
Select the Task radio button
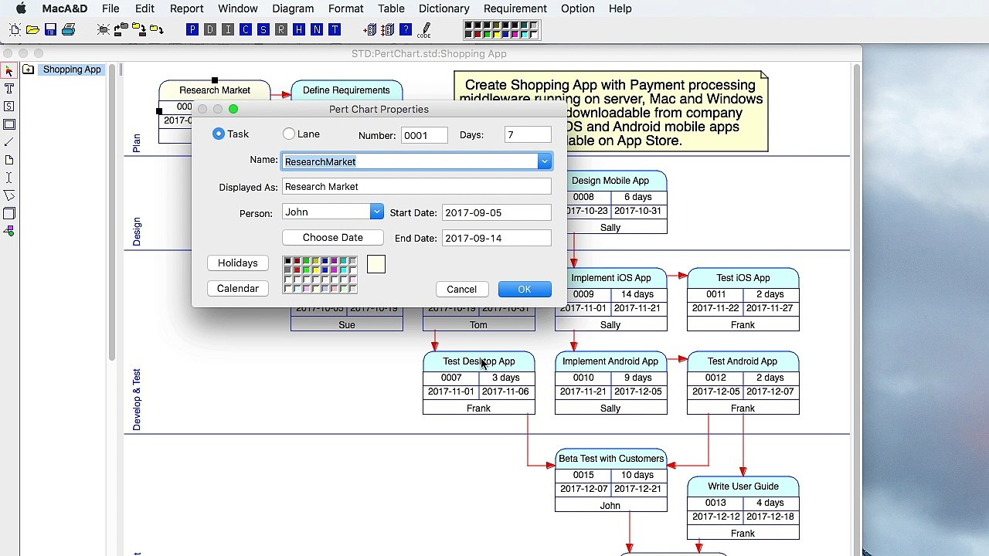click(x=219, y=134)
